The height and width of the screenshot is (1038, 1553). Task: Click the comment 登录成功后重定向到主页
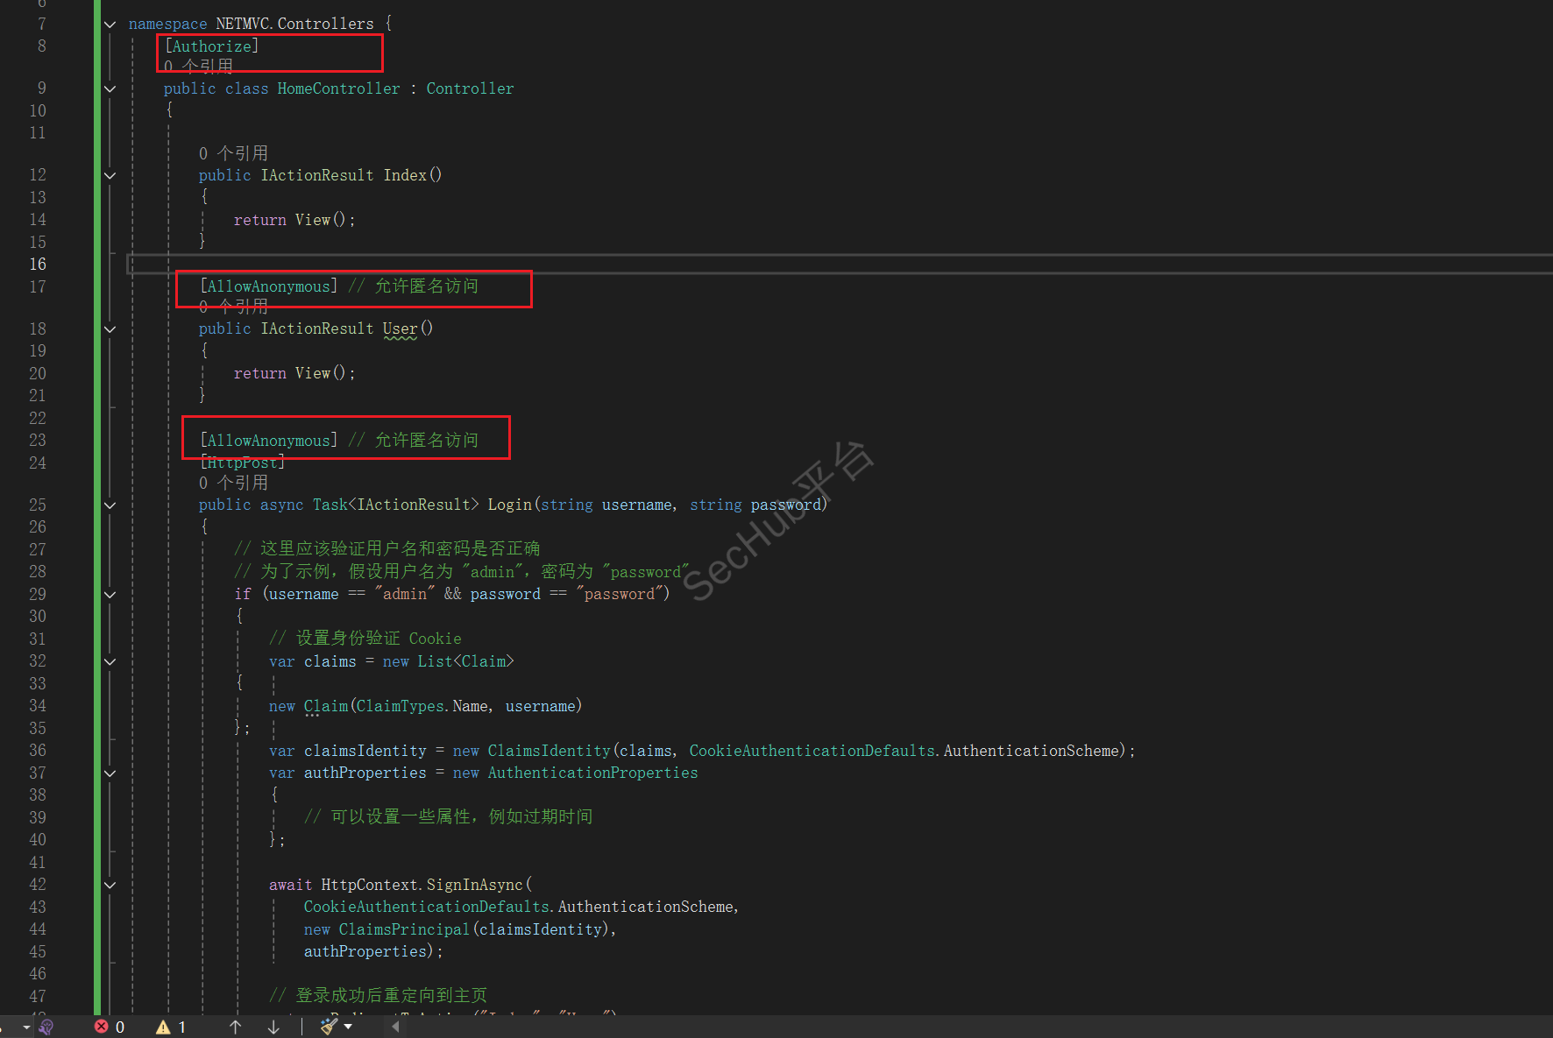click(x=378, y=995)
